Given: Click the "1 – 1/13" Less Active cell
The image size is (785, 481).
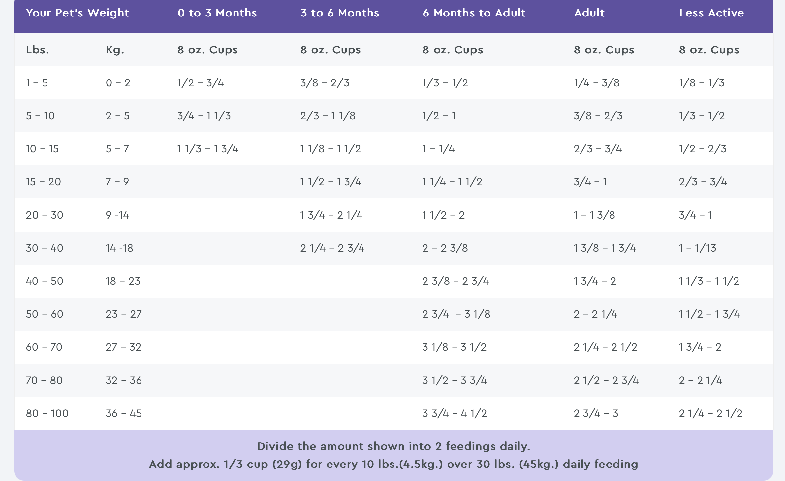Looking at the screenshot, I should [697, 248].
